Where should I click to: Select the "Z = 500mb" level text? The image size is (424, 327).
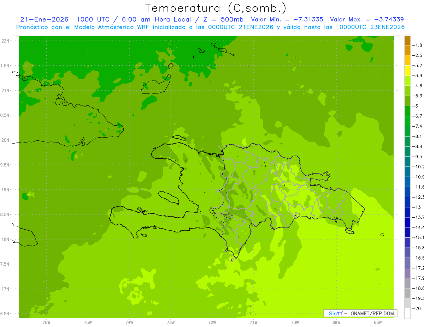click(223, 19)
